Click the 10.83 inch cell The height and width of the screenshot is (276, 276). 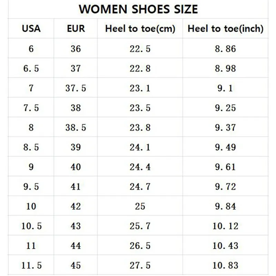225,265
